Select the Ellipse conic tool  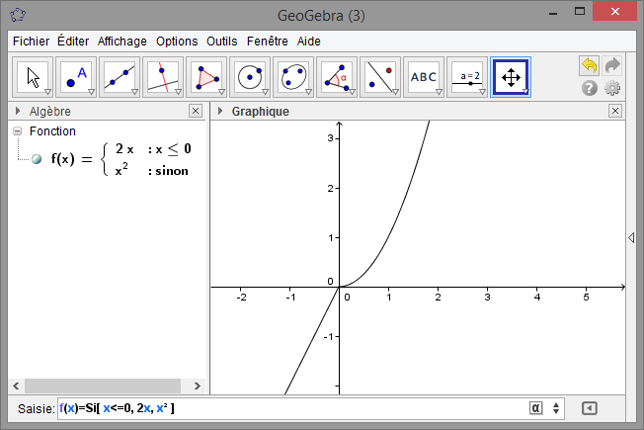click(293, 76)
